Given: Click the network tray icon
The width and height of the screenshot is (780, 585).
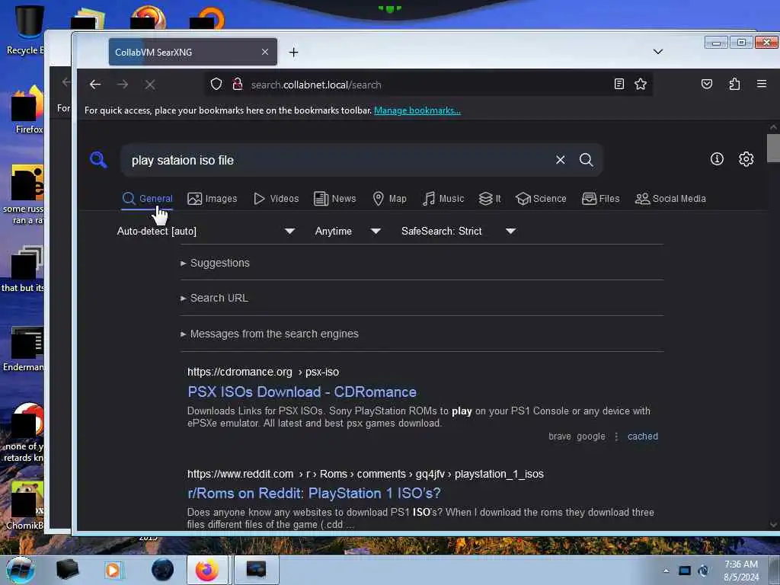Looking at the screenshot, I should (x=685, y=571).
